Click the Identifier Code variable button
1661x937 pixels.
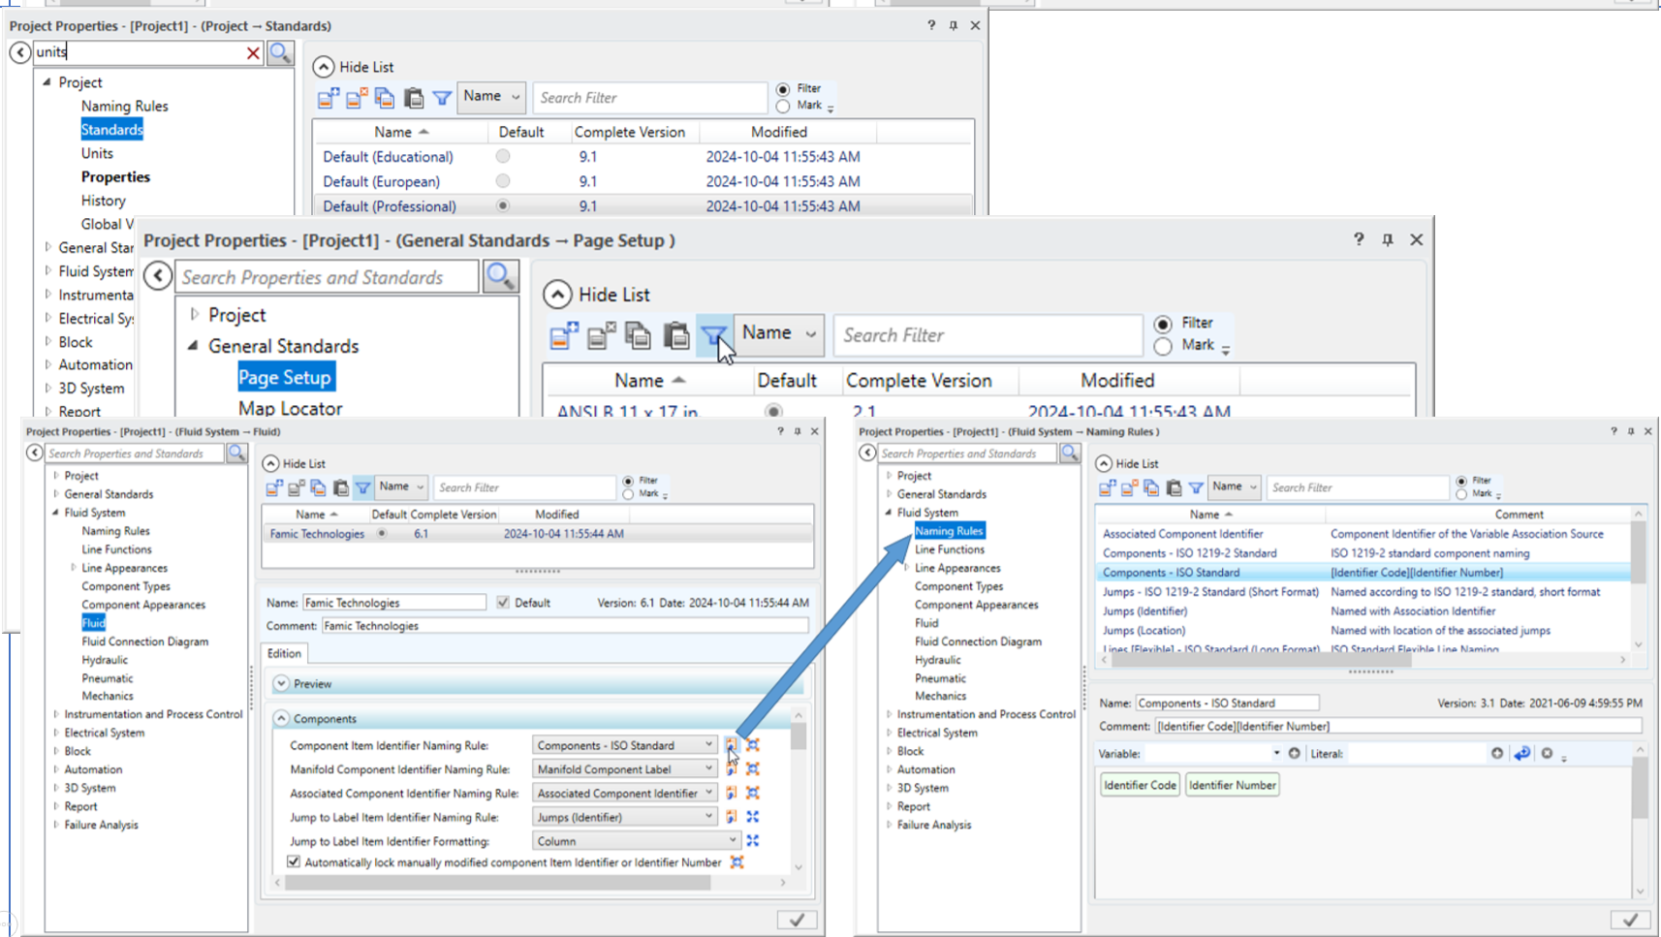coord(1140,785)
